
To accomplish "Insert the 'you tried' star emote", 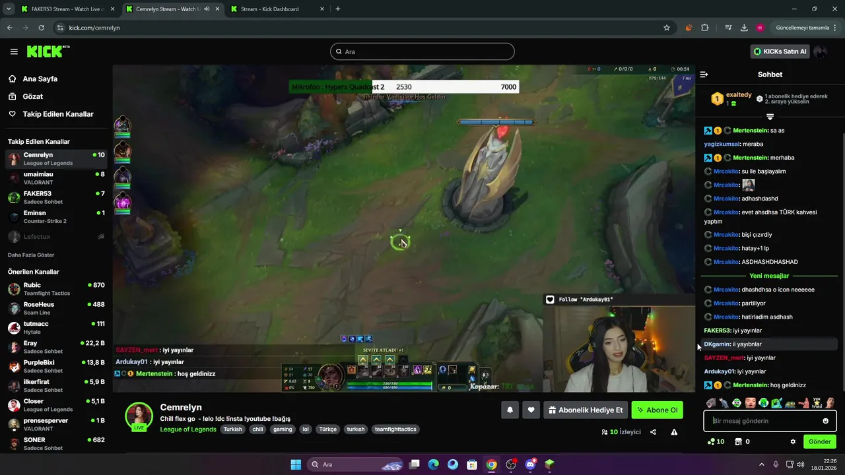I will (x=817, y=402).
